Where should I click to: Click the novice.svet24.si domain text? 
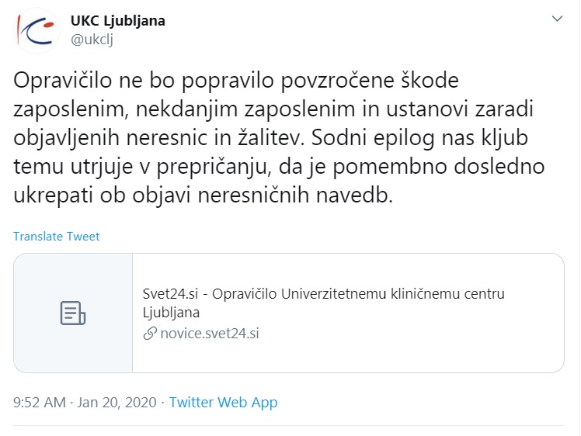(210, 334)
